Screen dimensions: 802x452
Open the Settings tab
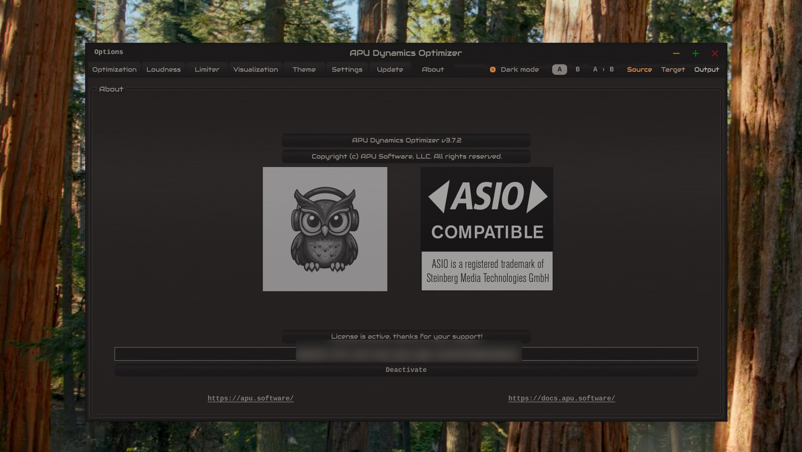(x=347, y=70)
